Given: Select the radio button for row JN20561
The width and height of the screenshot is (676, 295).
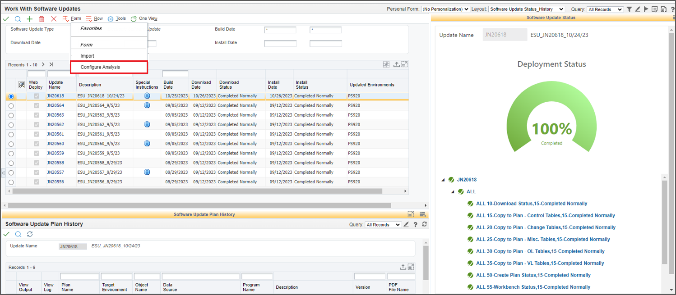Looking at the screenshot, I should [11, 134].
